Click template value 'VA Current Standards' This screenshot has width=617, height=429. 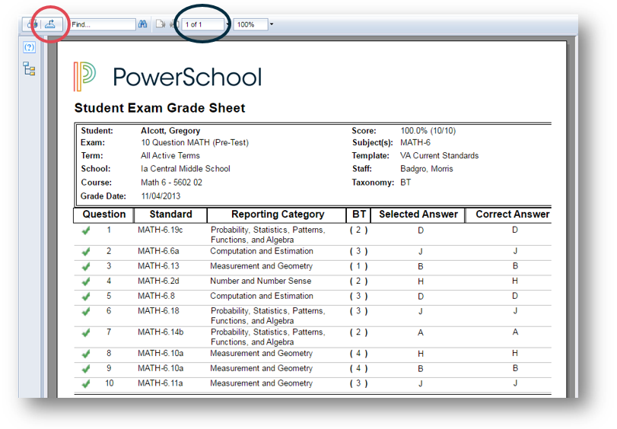tap(439, 155)
